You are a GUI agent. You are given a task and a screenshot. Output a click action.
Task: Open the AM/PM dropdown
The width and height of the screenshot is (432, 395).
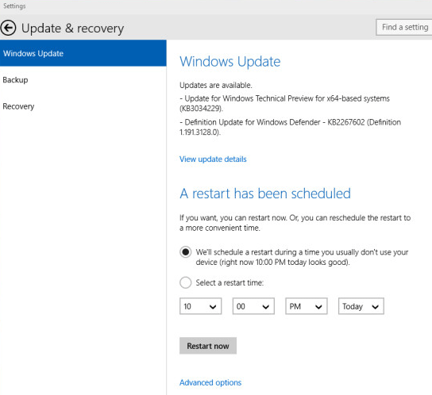point(306,306)
